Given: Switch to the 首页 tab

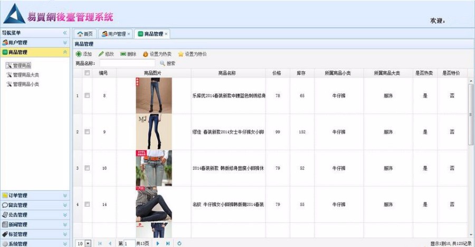Looking at the screenshot, I should coord(85,34).
